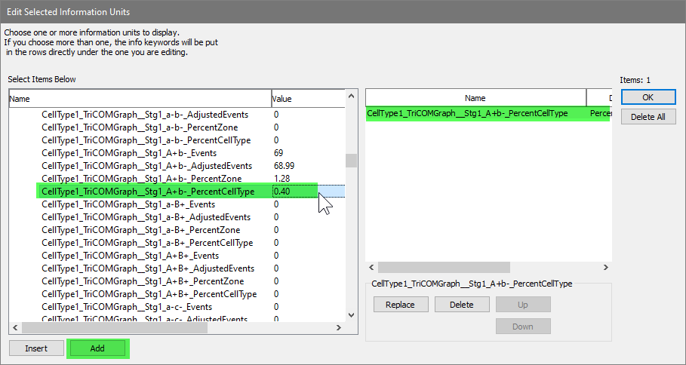Click right panel horizontal scroll left arrow
Screen dimensions: 686x365
click(371, 268)
